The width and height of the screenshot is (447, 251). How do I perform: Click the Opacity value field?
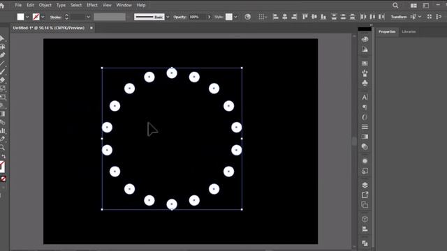click(197, 17)
